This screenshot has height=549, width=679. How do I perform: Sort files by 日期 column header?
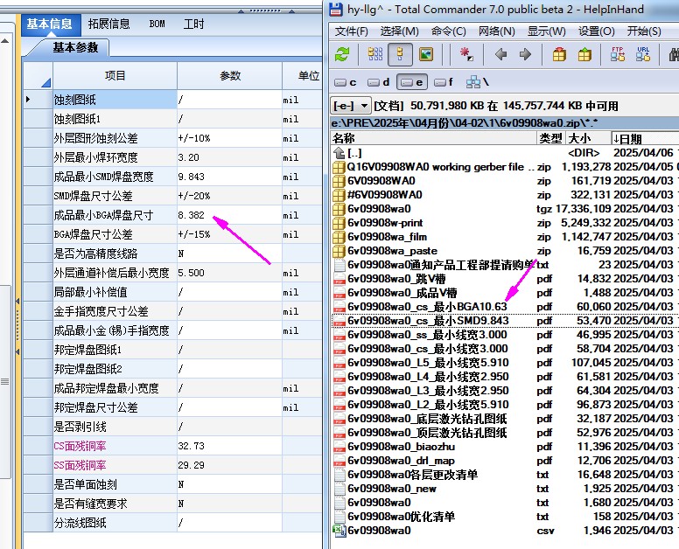tap(645, 138)
